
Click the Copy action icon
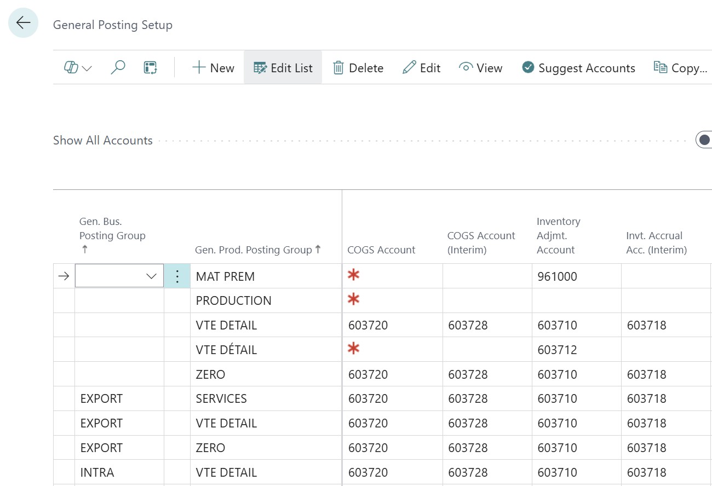click(661, 68)
